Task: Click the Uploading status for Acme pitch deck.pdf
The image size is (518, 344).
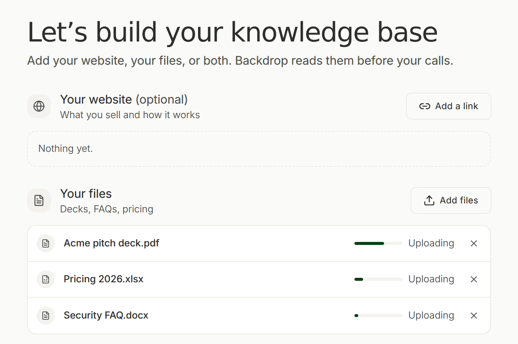Action: [431, 243]
